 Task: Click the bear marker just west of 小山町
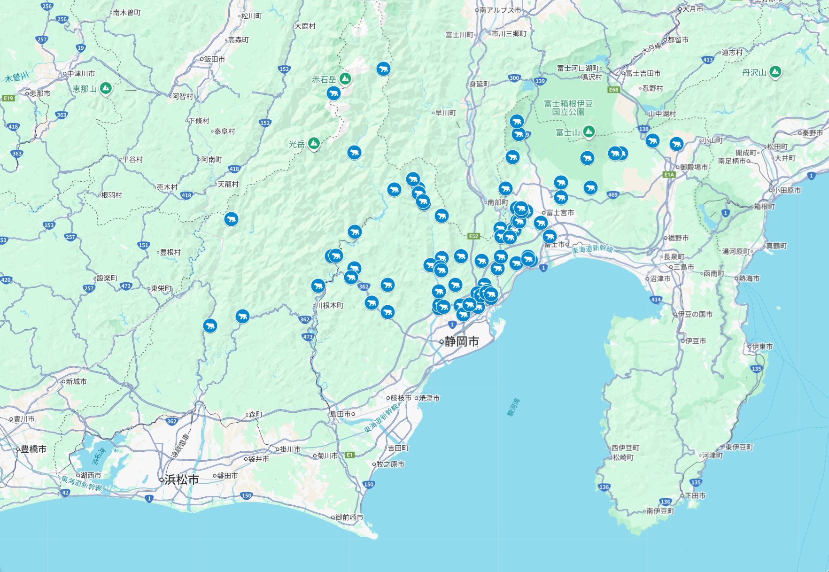pos(676,144)
